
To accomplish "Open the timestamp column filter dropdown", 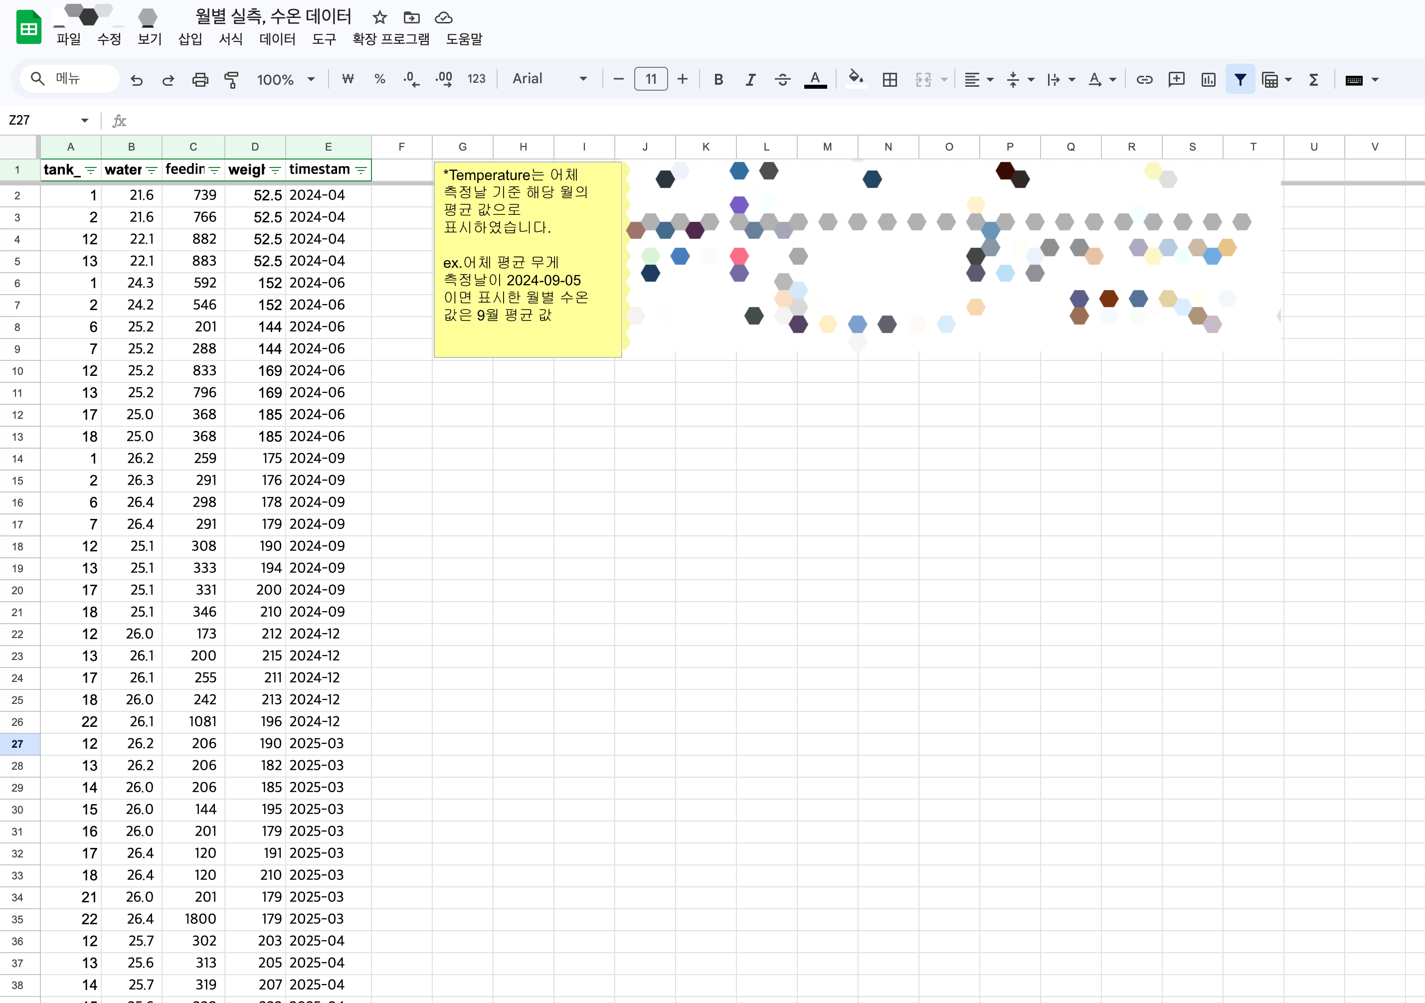I will click(361, 170).
